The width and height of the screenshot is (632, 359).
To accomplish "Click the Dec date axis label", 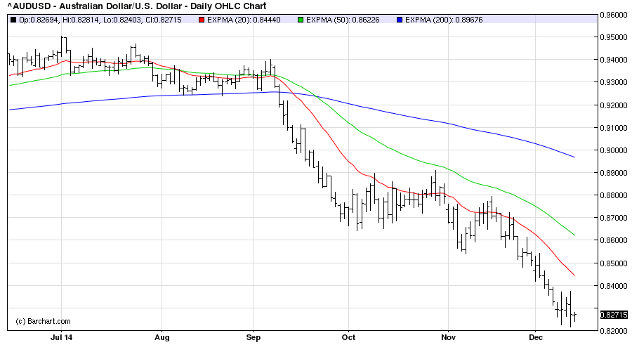I will click(x=535, y=337).
